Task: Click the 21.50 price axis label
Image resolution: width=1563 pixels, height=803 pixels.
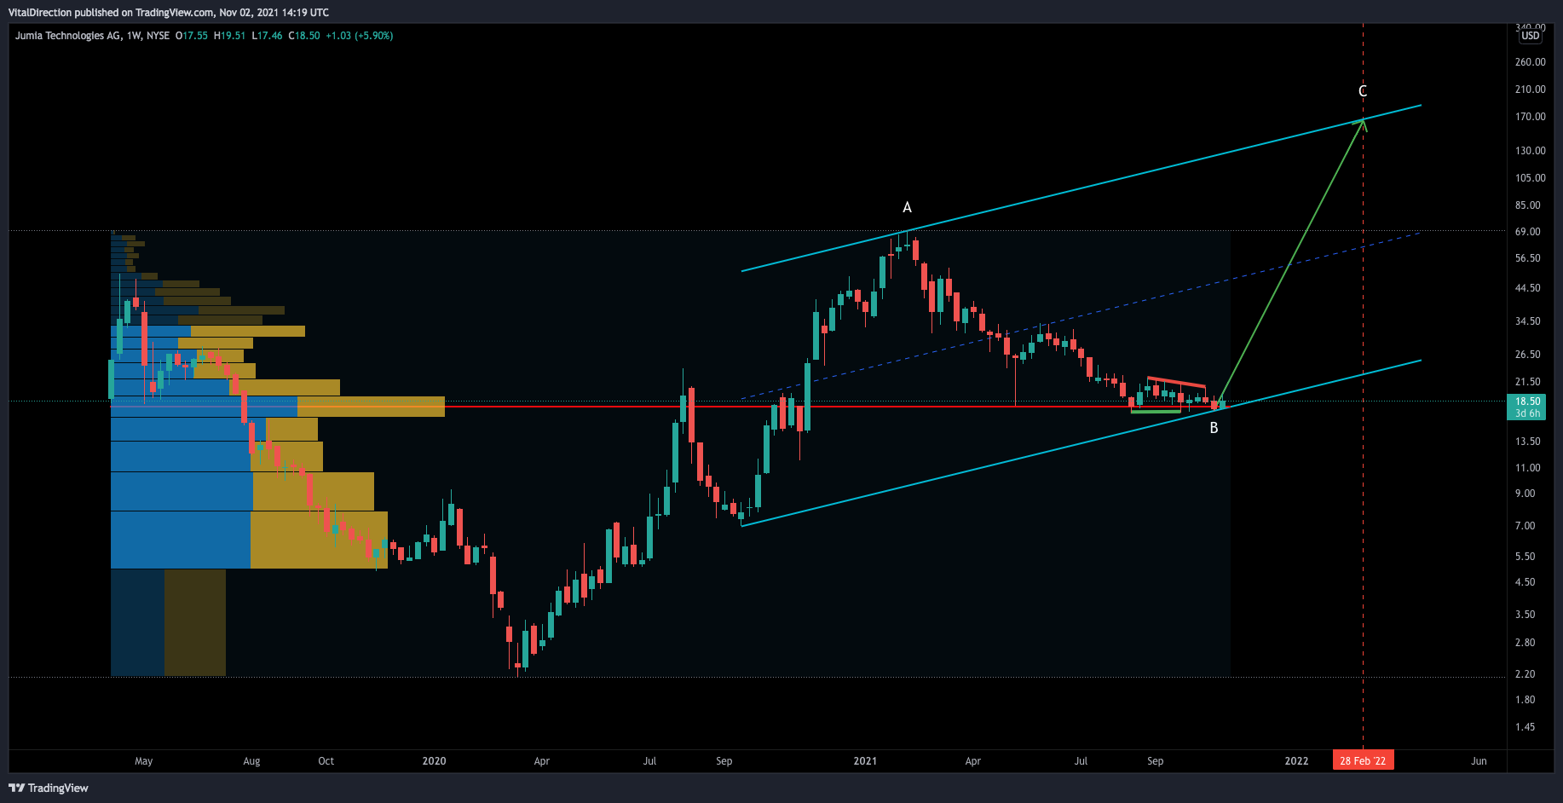Action: point(1528,382)
